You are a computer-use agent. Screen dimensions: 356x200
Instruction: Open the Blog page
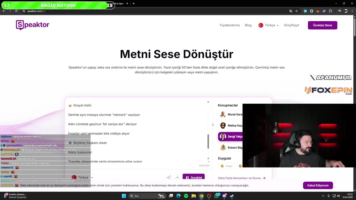pos(248,25)
